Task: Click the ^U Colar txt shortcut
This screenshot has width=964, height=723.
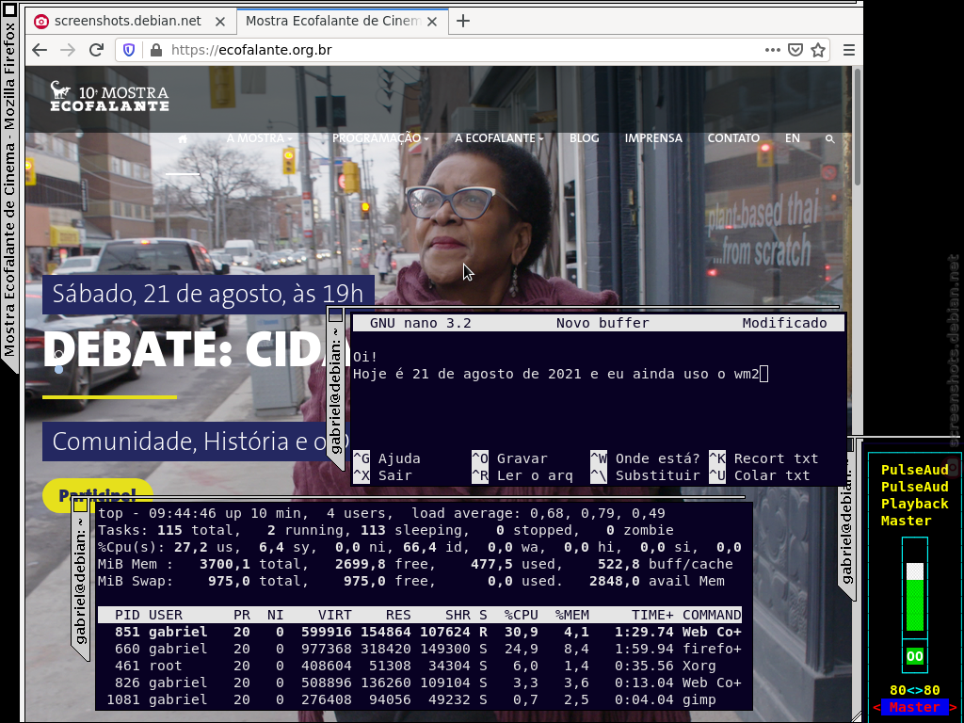Action: 760,475
